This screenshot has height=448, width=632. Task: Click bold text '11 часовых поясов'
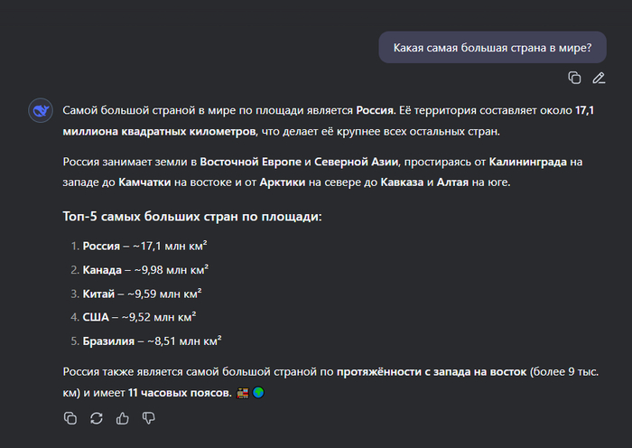[x=181, y=393]
